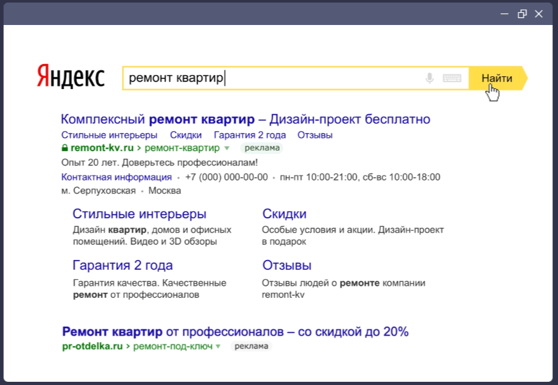Open small Гарантия 2 года quick link
The image size is (558, 385).
coord(250,135)
